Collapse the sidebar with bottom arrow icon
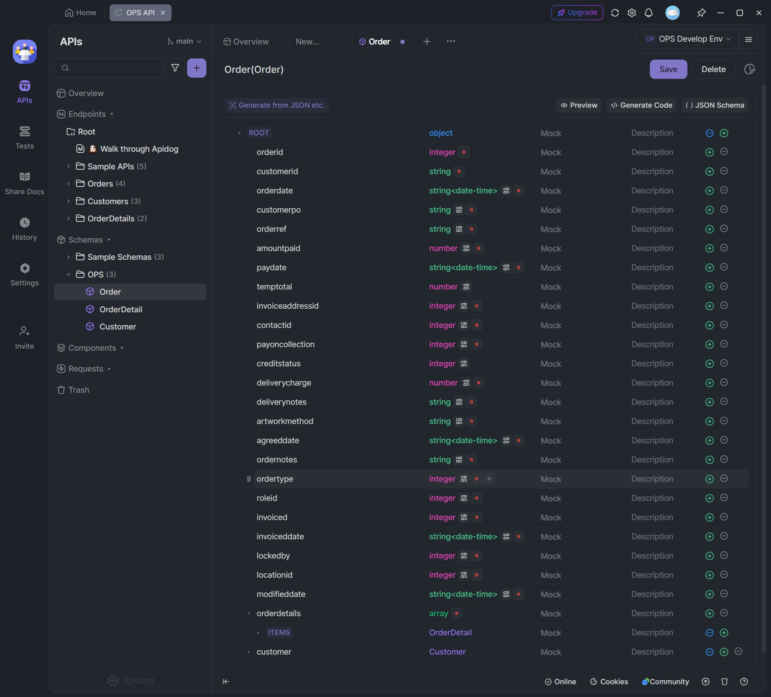 coord(226,681)
